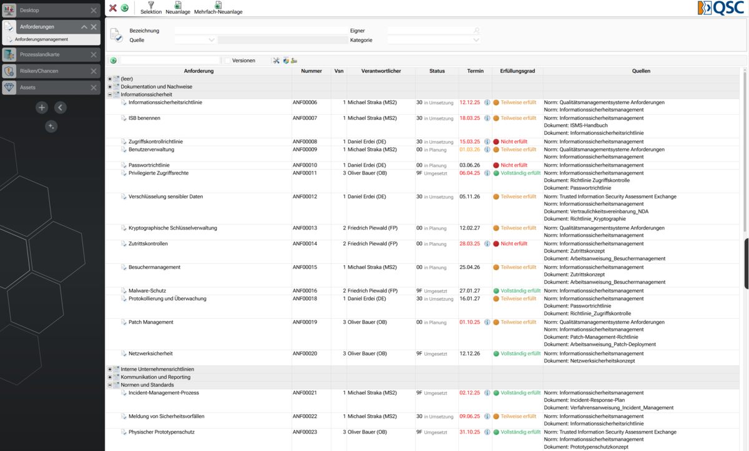Open the Quelle dropdown
The width and height of the screenshot is (749, 451).
[212, 40]
